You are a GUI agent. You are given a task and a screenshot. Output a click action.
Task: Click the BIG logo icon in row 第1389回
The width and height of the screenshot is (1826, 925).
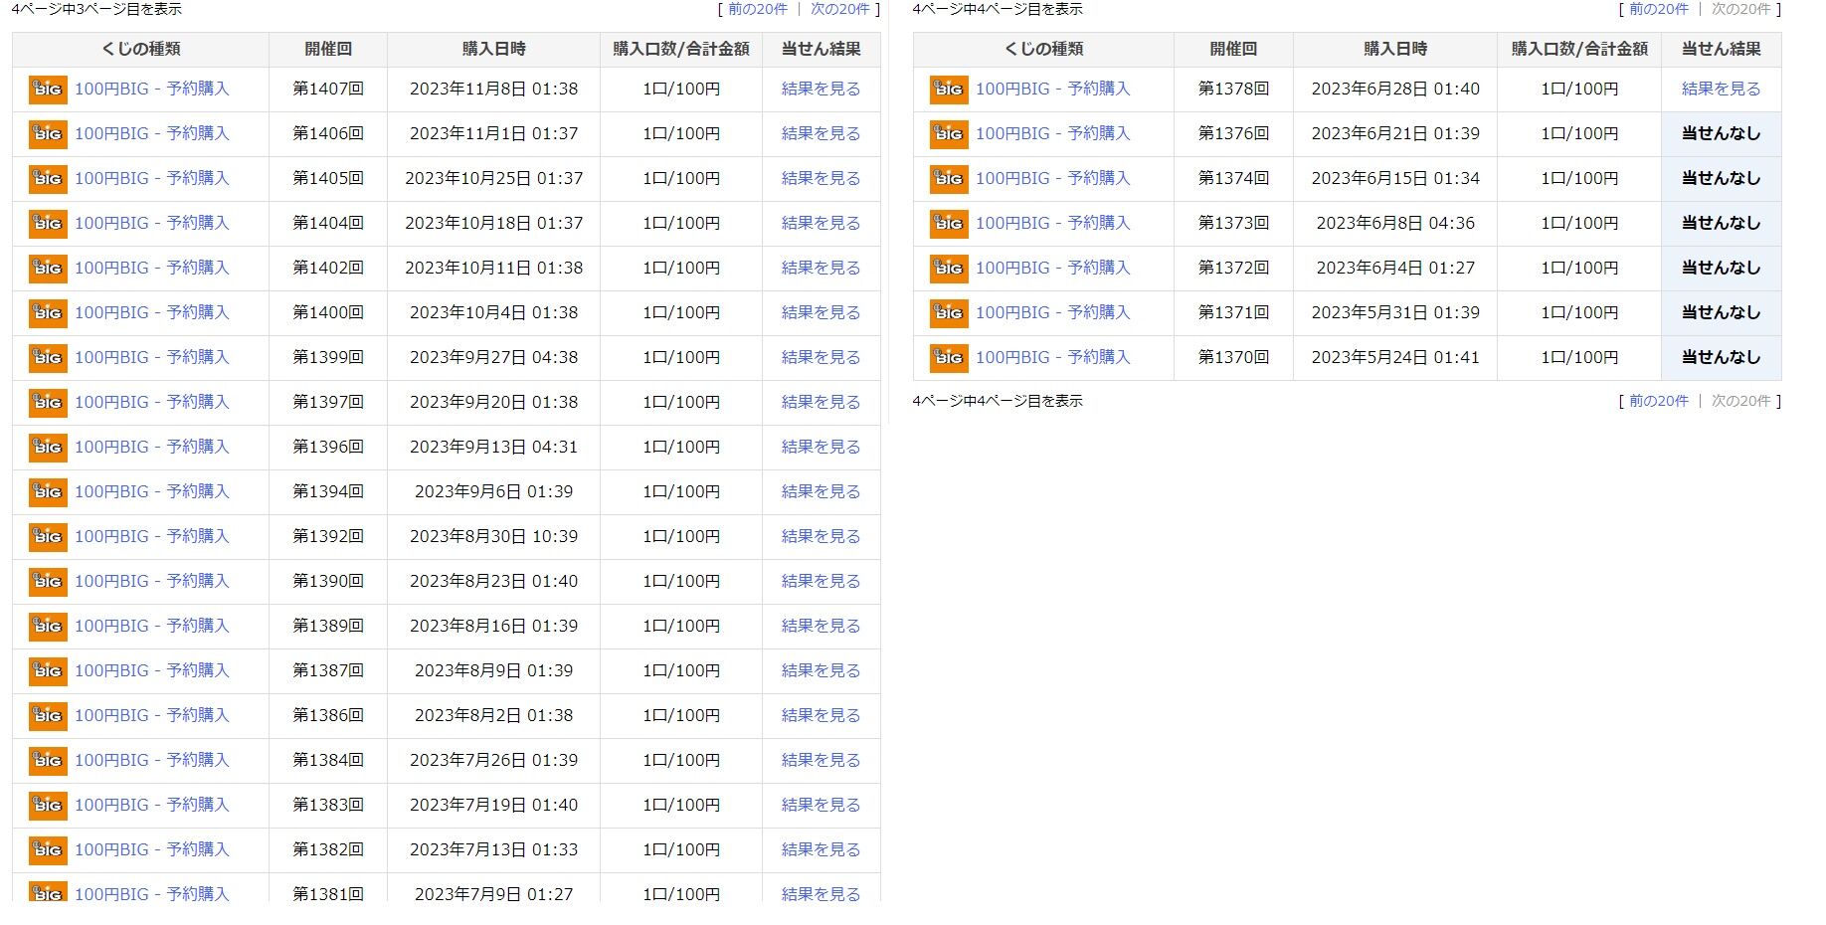pos(48,627)
